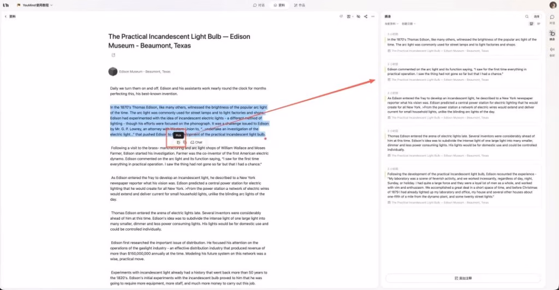The height and width of the screenshot is (290, 559).
Task: Toggle the hide highlights eye icon
Action: [358, 17]
